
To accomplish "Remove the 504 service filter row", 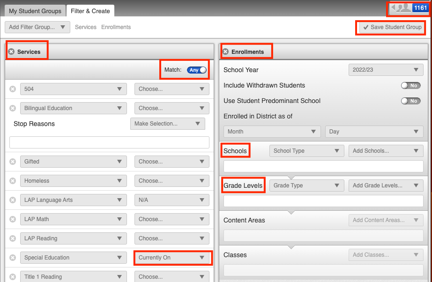I will (12, 89).
